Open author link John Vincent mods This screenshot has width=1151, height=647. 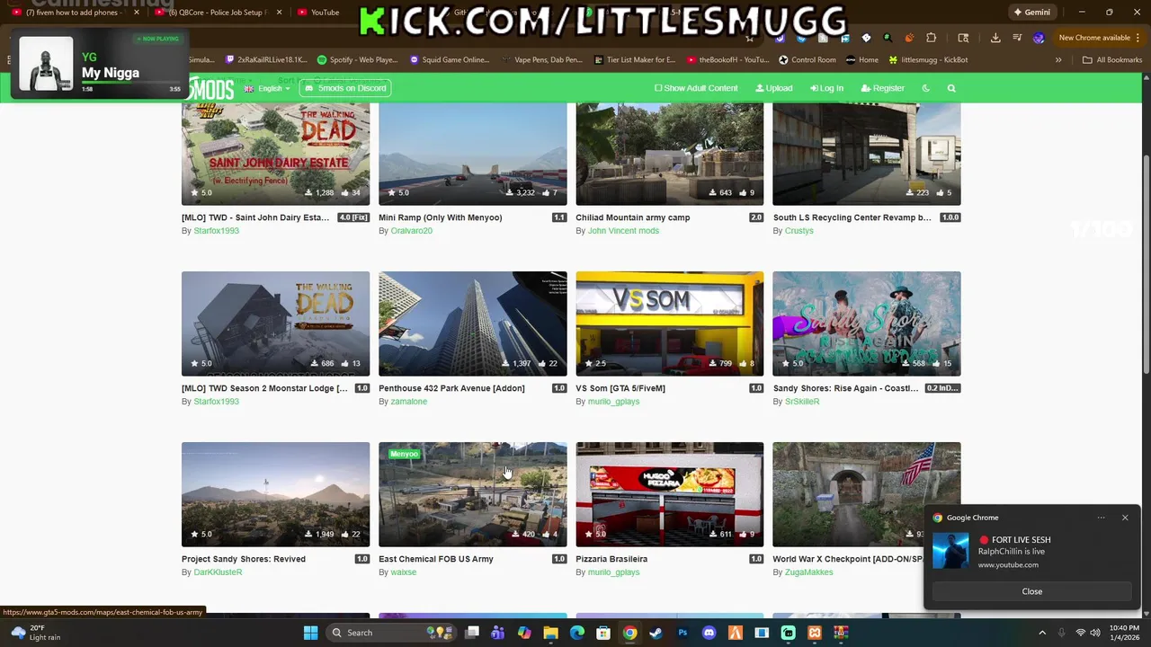point(623,231)
